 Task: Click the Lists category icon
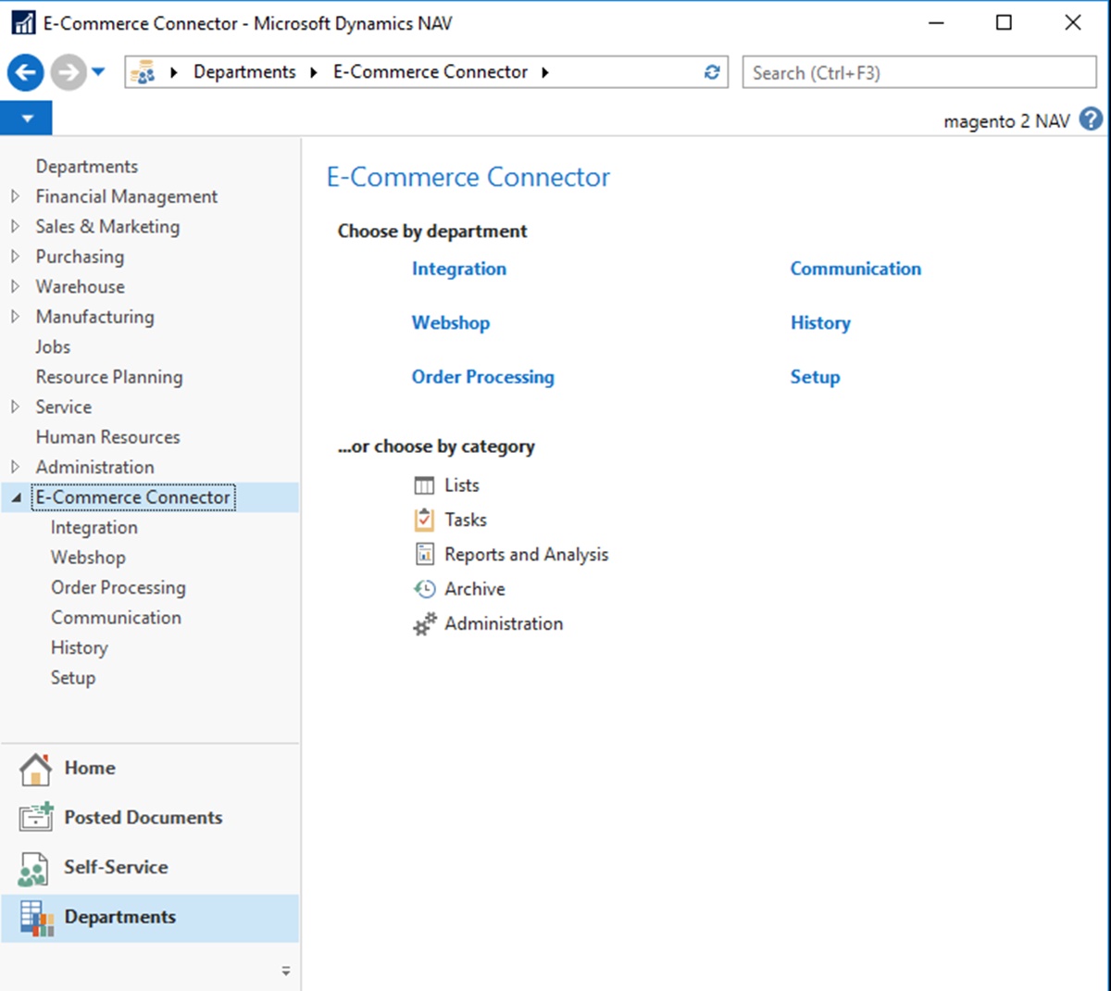click(424, 485)
